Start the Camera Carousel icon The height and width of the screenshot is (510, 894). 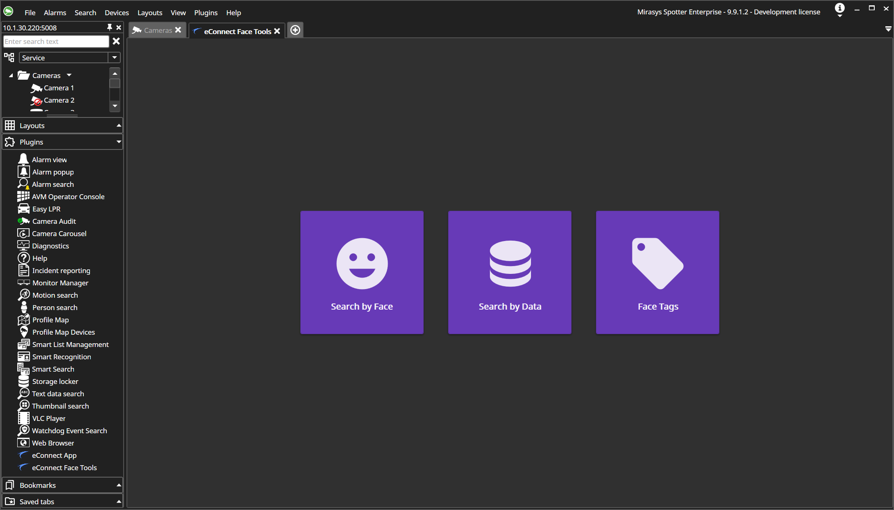[x=23, y=233]
